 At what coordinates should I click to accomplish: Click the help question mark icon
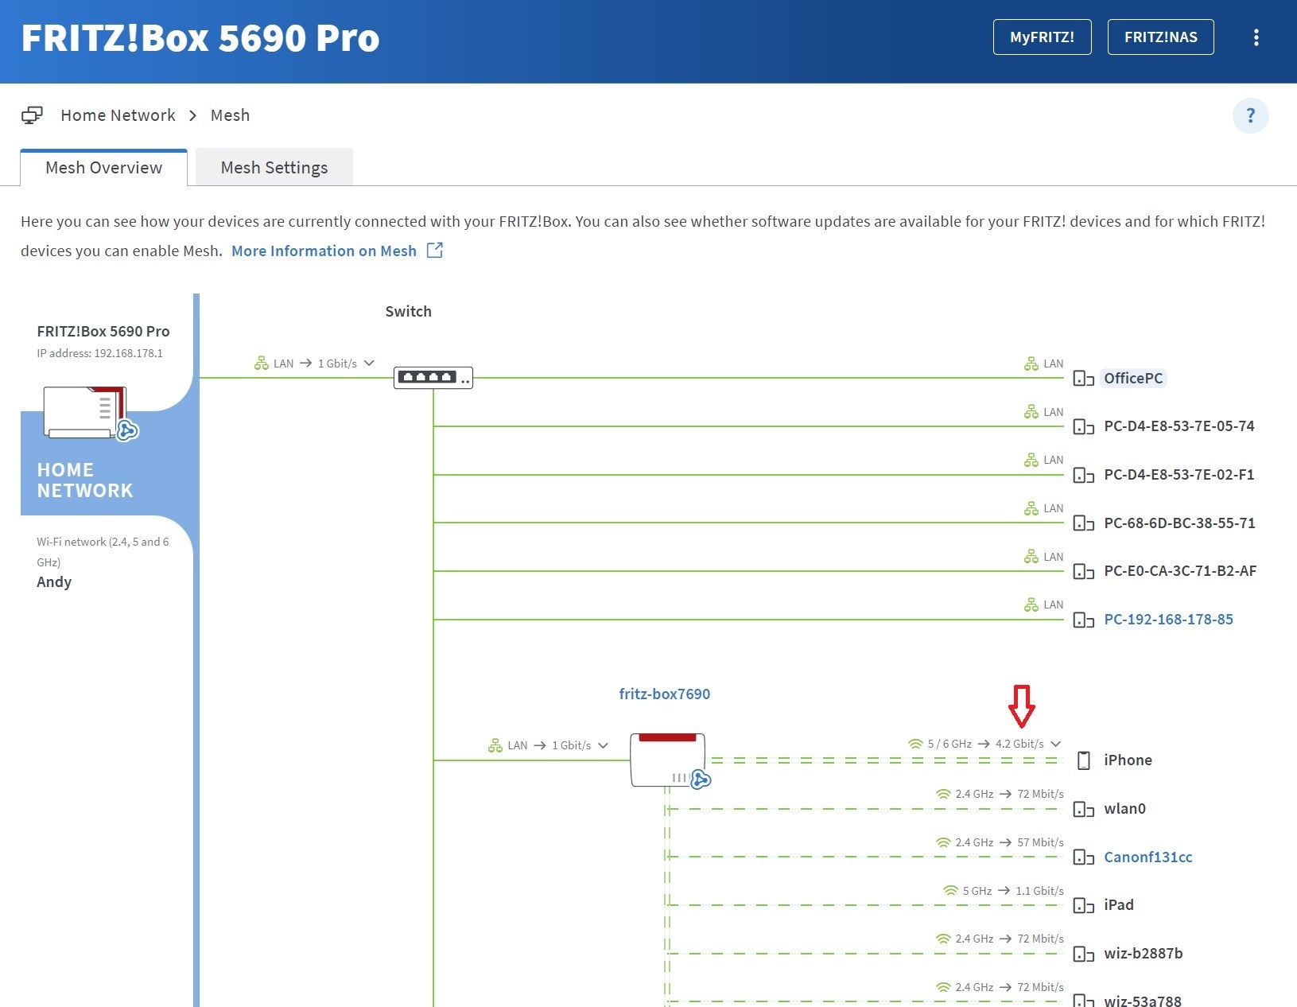pos(1250,115)
